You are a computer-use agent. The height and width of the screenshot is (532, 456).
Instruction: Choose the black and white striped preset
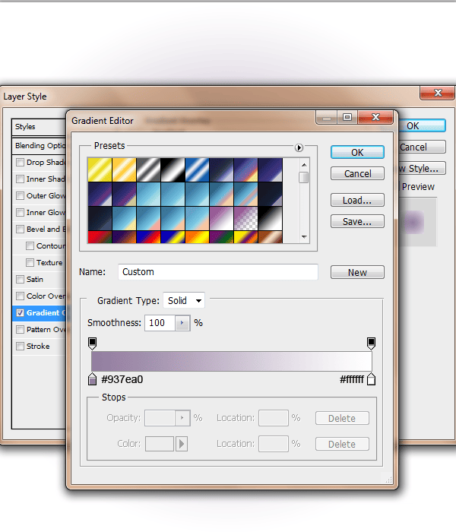coord(173,169)
